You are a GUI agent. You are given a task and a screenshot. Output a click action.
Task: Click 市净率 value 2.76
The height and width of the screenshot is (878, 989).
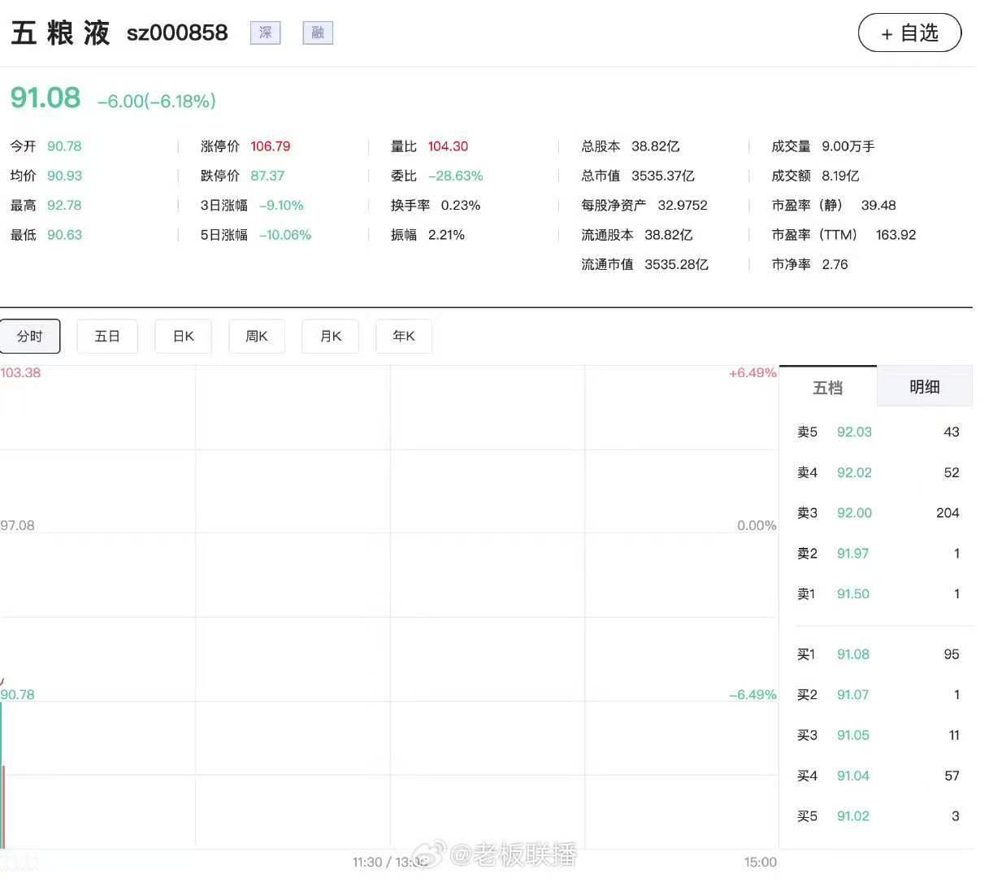(835, 264)
